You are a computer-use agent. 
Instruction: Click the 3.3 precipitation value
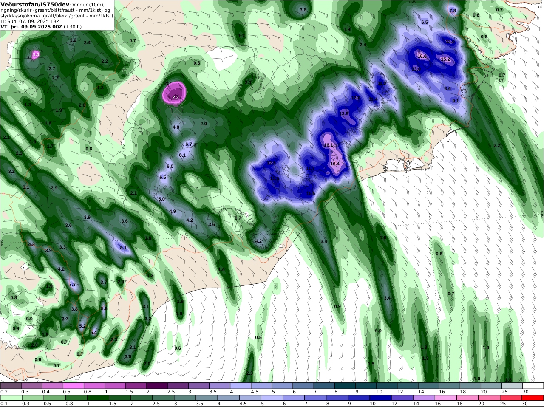[x=62, y=247]
